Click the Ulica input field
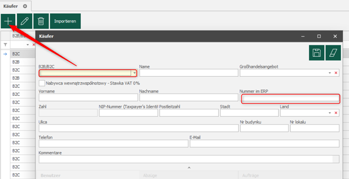349x179 pixels. point(139,128)
